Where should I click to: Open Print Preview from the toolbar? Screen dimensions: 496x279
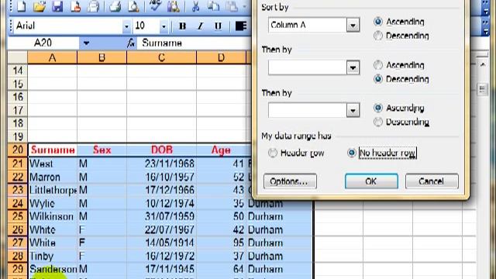(x=133, y=6)
